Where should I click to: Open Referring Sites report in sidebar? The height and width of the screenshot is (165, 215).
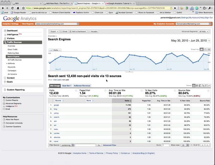coord(13,53)
